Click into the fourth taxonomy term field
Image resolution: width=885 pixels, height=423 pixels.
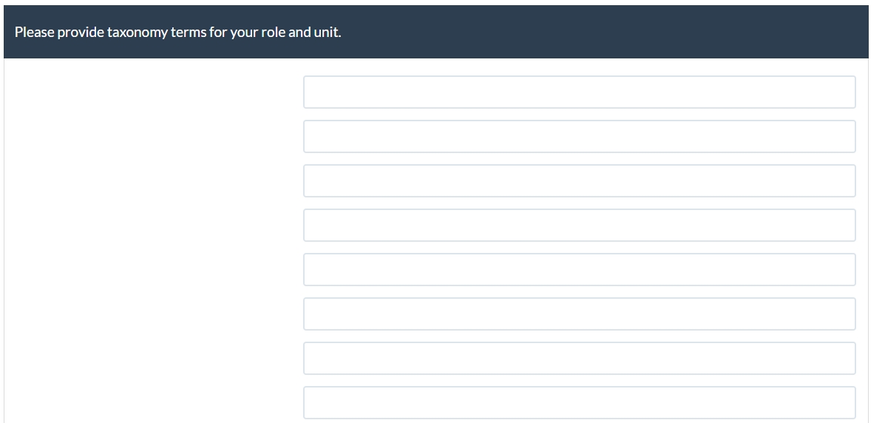[x=579, y=225]
